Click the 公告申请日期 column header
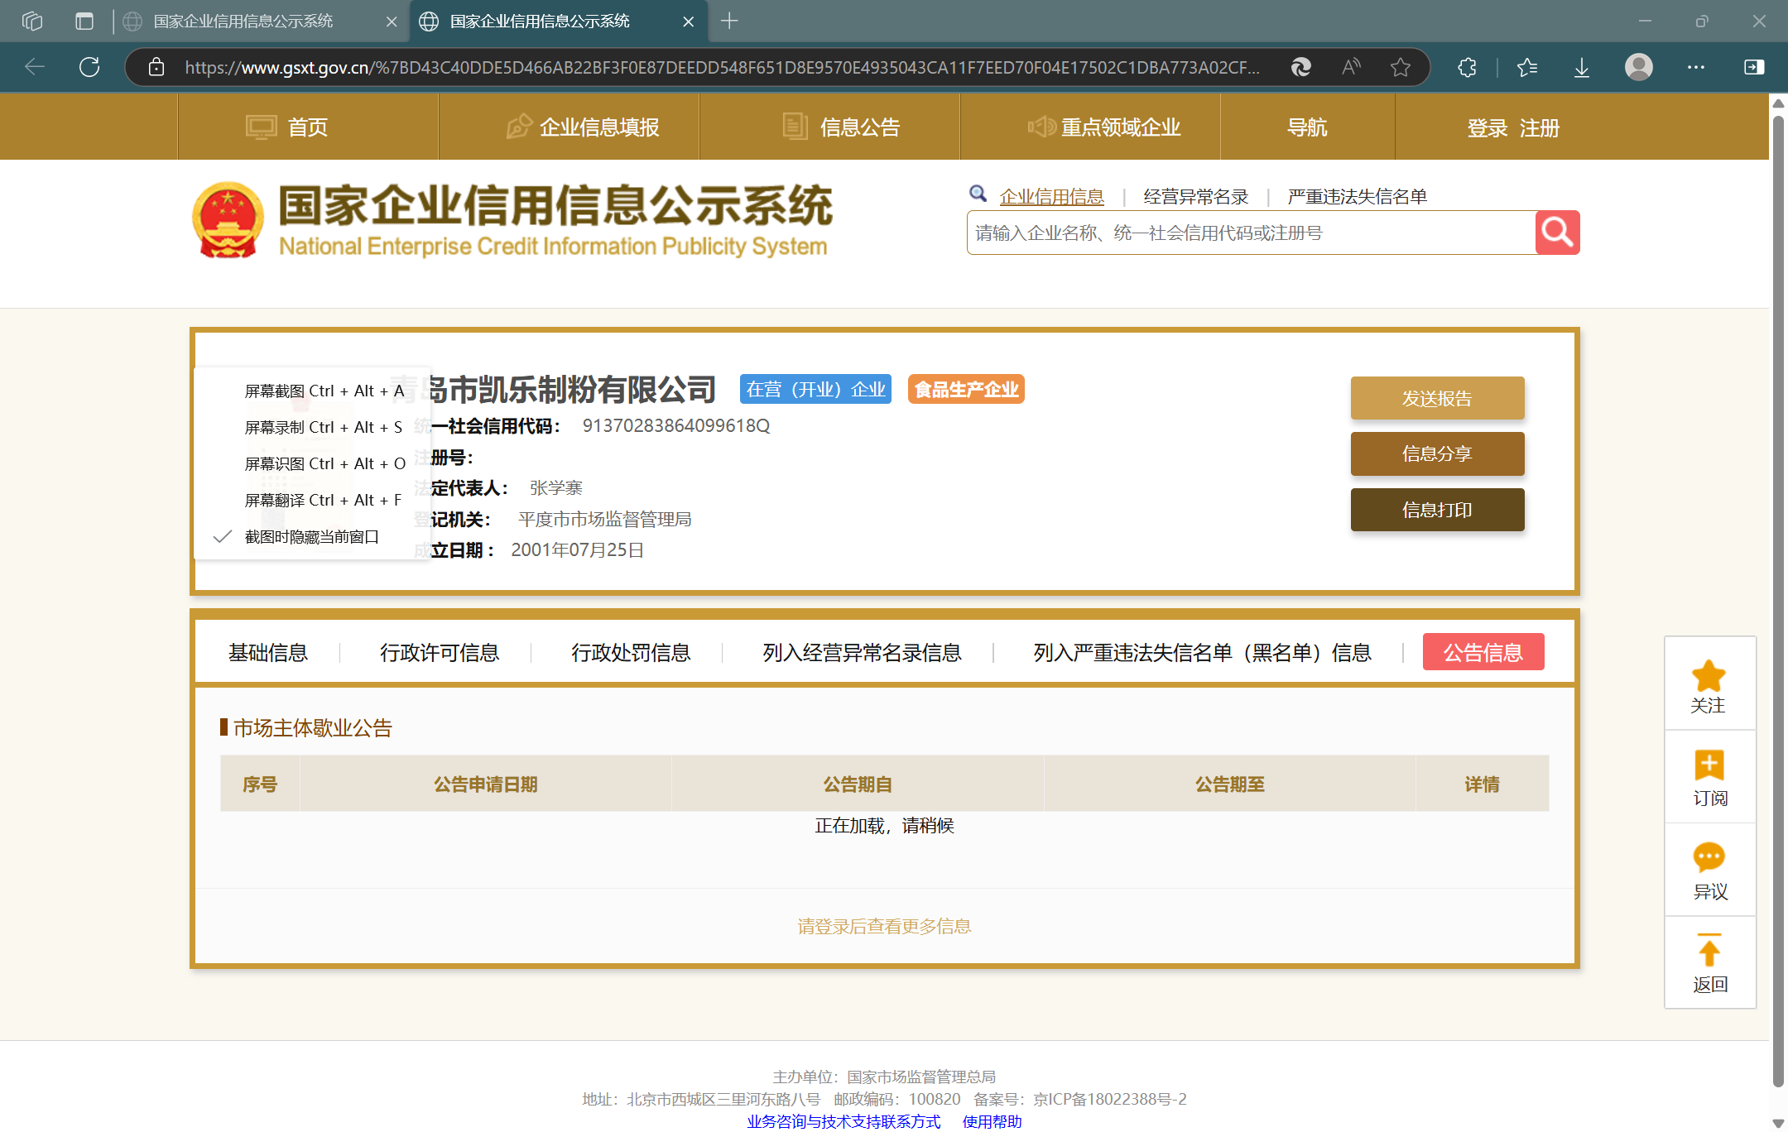This screenshot has width=1788, height=1132. [486, 784]
